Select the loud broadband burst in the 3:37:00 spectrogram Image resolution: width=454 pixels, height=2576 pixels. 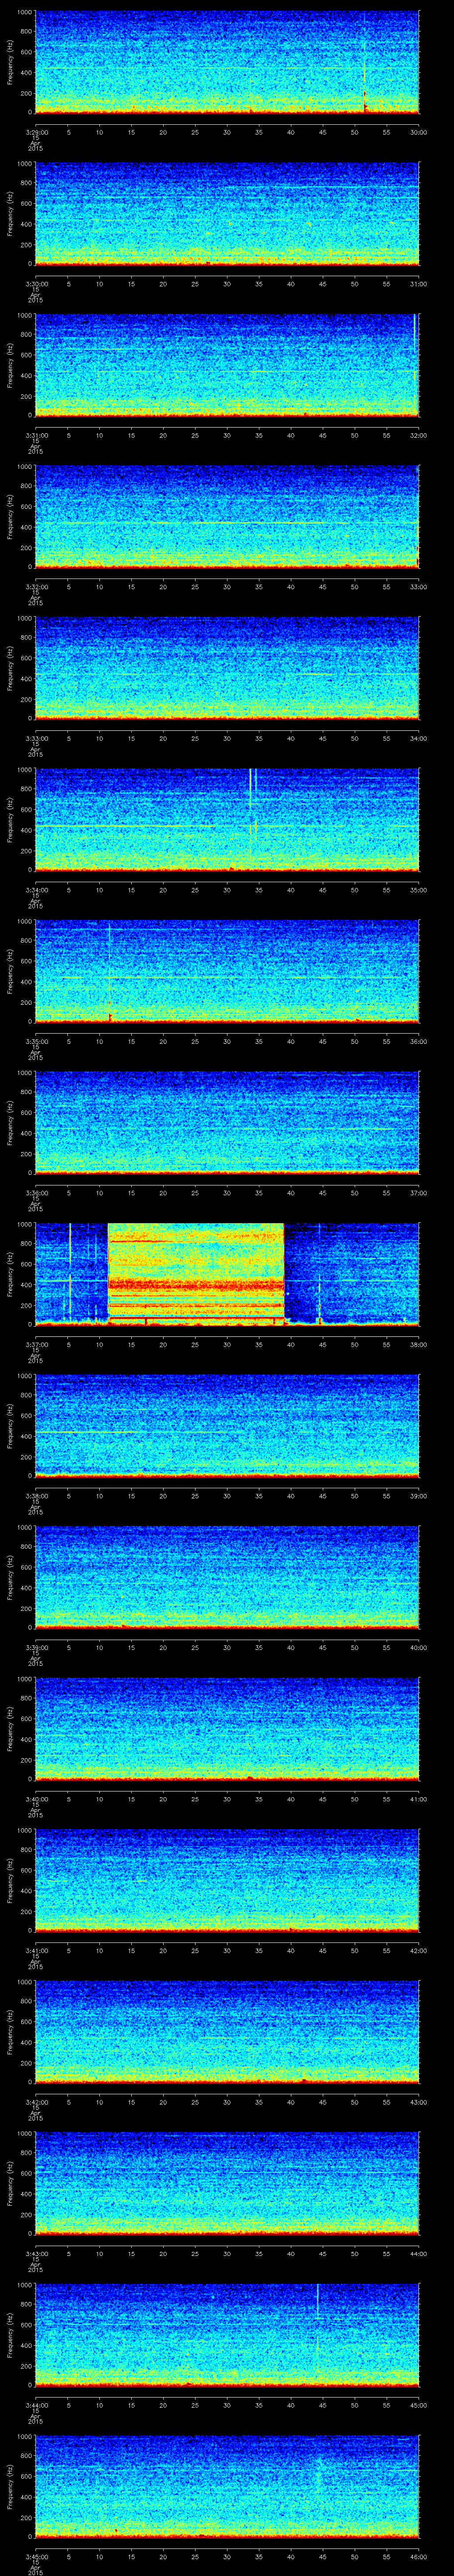pos(196,1273)
